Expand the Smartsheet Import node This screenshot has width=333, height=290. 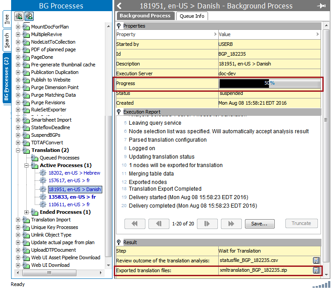18,120
